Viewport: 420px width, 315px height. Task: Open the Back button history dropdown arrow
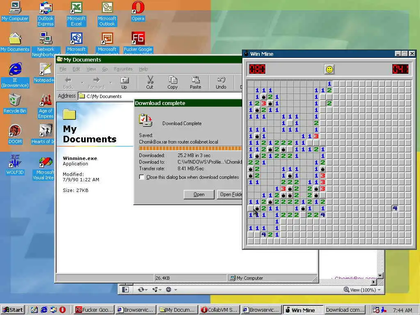[82, 83]
